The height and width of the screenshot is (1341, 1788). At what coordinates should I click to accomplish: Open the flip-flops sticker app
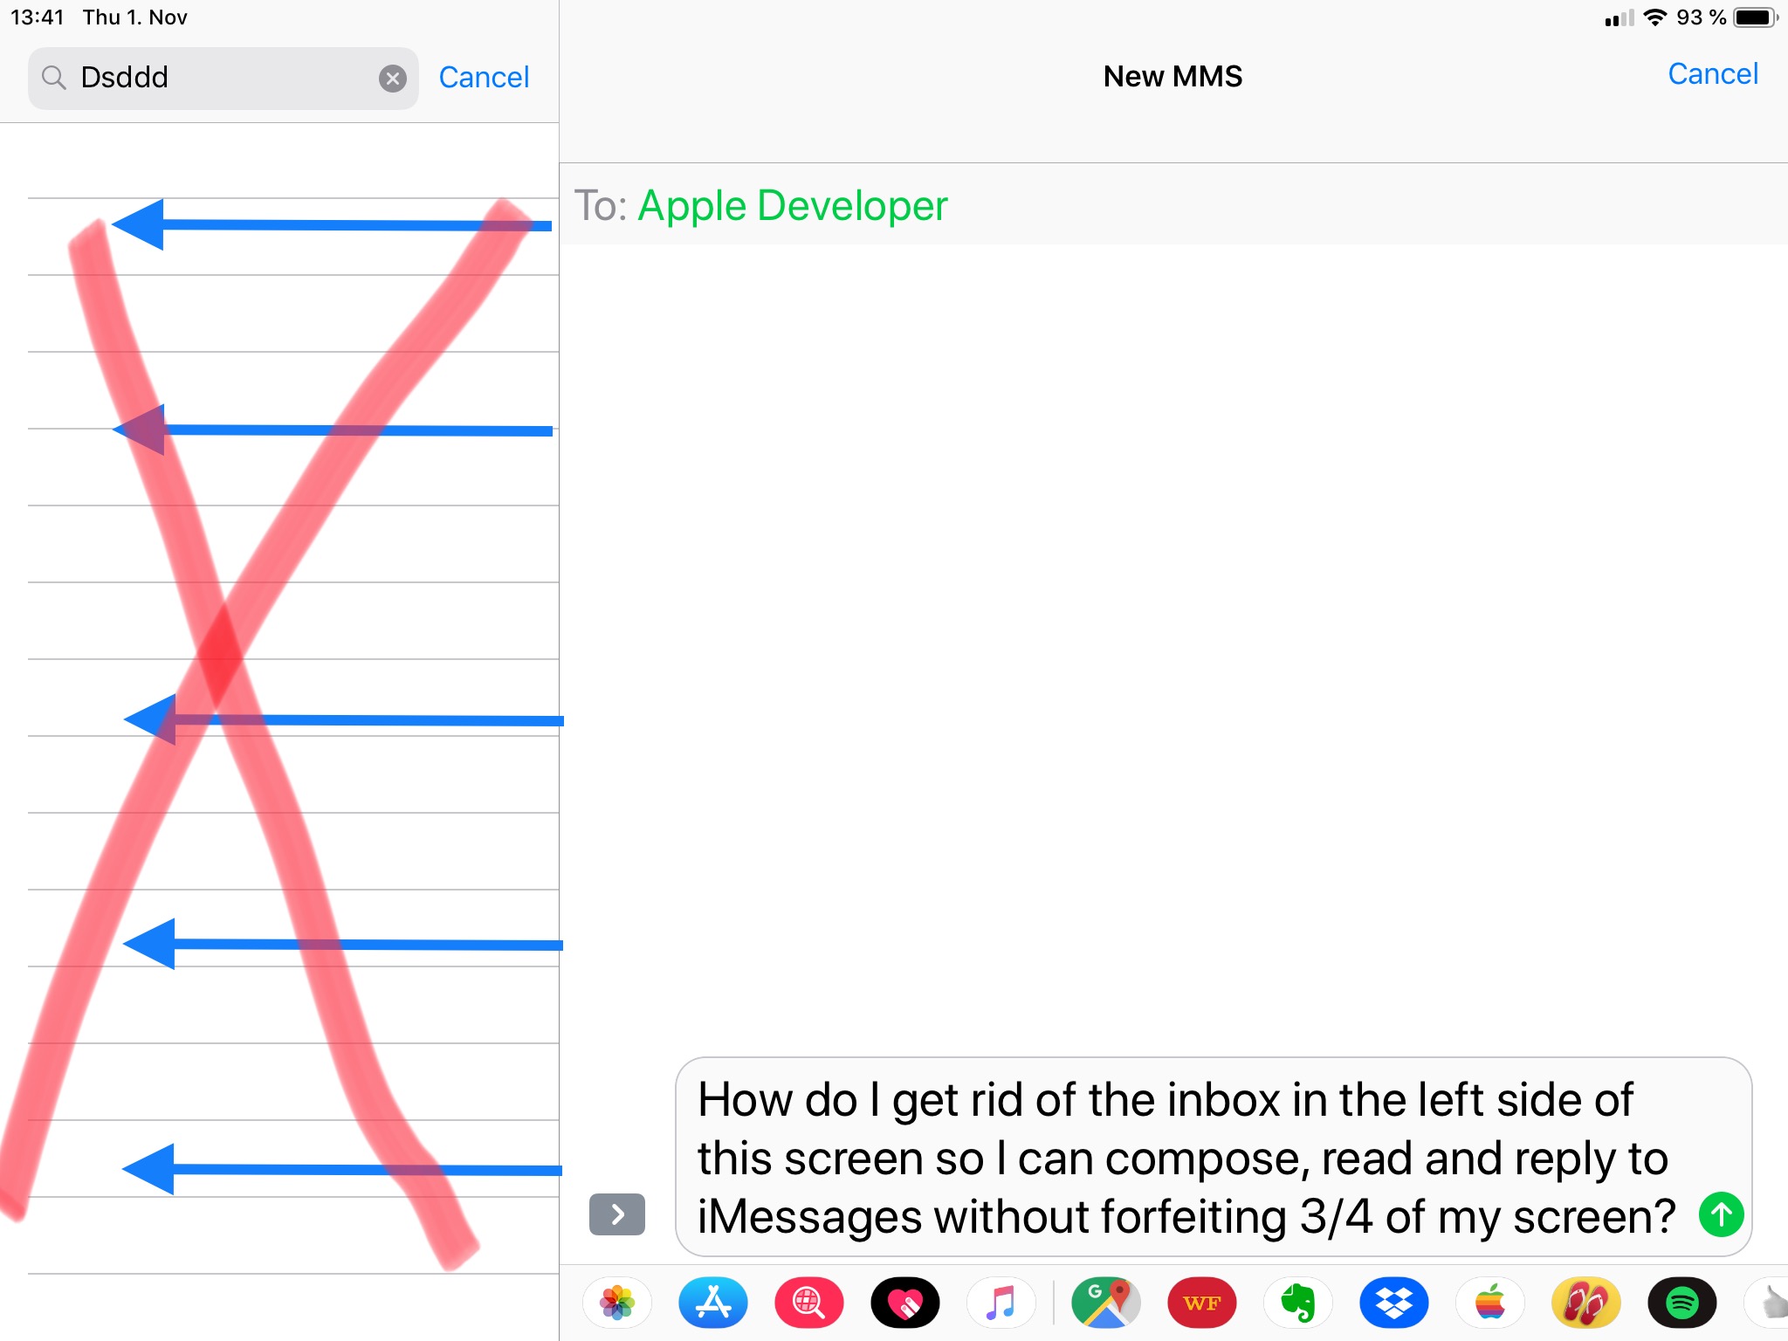tap(1585, 1303)
